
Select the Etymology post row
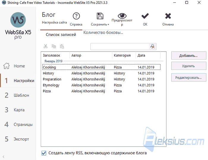pyautogui.click(x=102, y=85)
